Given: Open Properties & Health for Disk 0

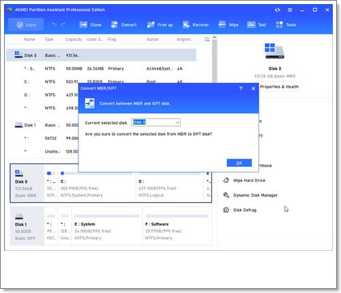Looking at the screenshot, I should tap(279, 87).
